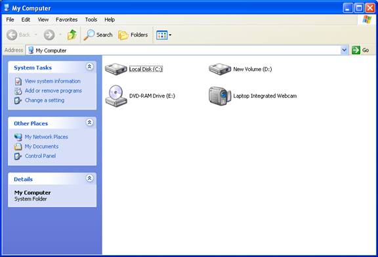Click the Search toolbar label
The width and height of the screenshot is (378, 257).
click(x=104, y=35)
